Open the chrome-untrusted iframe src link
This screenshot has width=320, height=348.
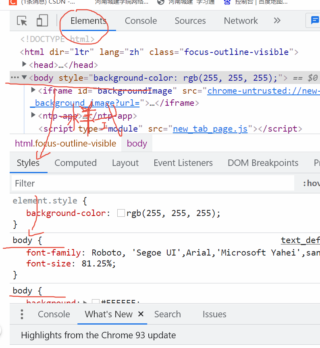point(264,91)
